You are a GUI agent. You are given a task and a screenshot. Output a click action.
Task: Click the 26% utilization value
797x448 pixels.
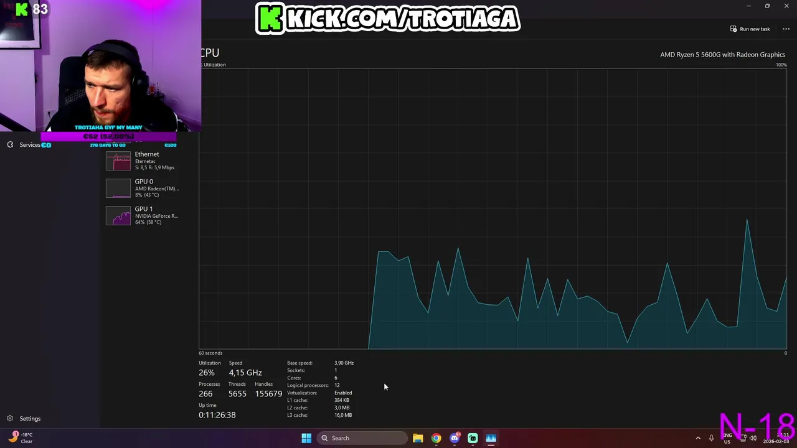click(x=207, y=373)
